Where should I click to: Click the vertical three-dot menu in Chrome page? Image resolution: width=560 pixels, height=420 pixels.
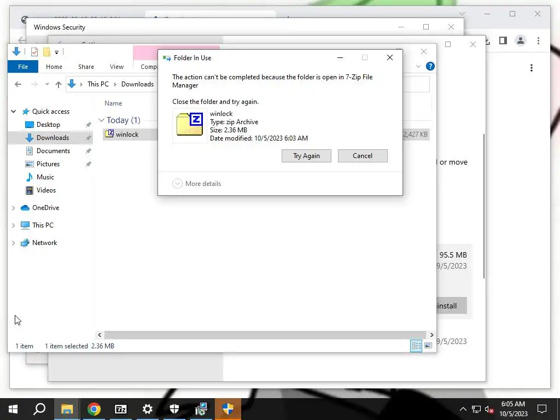[x=532, y=68]
